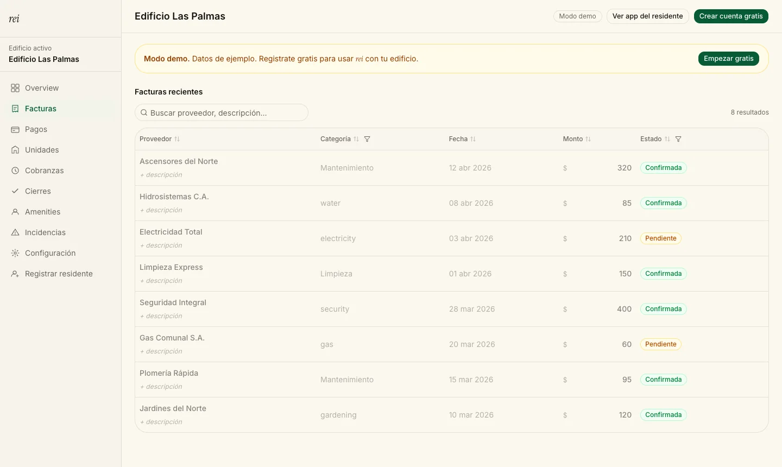The image size is (782, 467).
Task: Click the Overview grid icon in sidebar
Action: click(x=15, y=88)
